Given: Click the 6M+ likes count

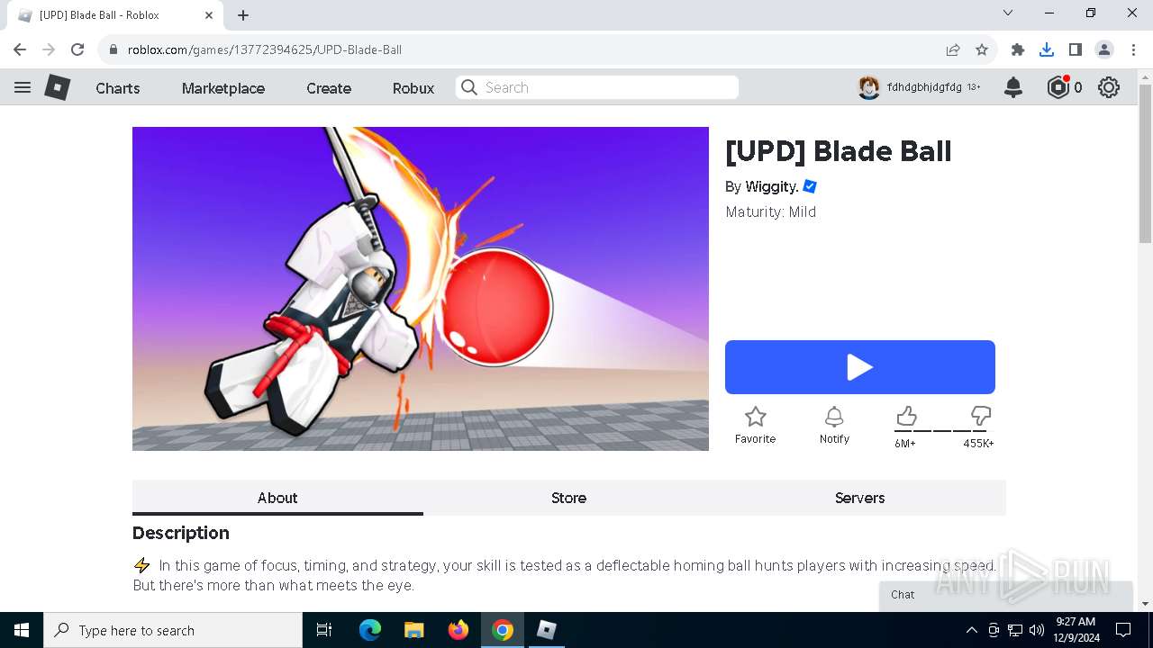Looking at the screenshot, I should tap(905, 444).
